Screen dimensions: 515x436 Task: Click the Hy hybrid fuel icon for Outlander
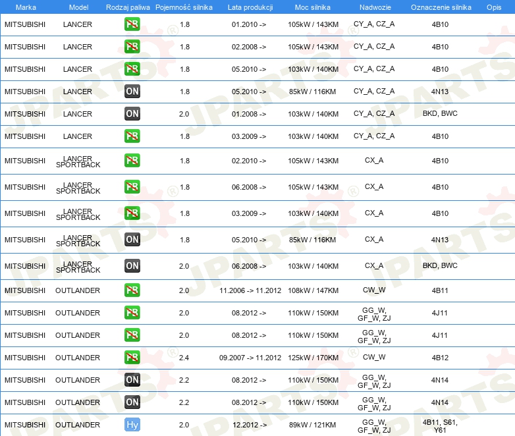(132, 425)
